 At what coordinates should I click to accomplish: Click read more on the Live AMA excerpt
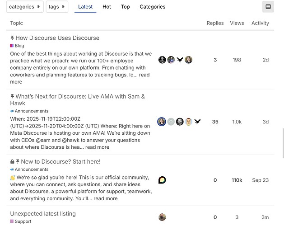(97, 147)
